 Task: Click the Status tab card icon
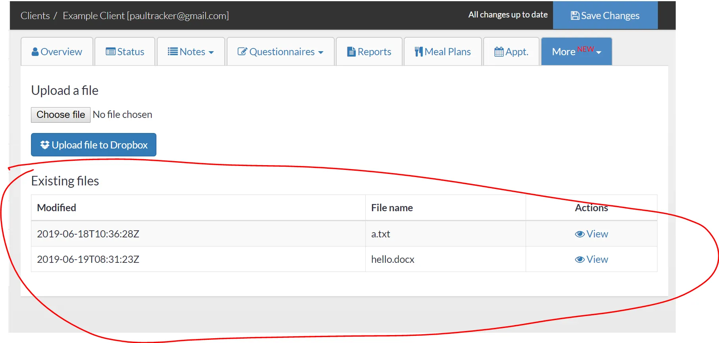[110, 52]
